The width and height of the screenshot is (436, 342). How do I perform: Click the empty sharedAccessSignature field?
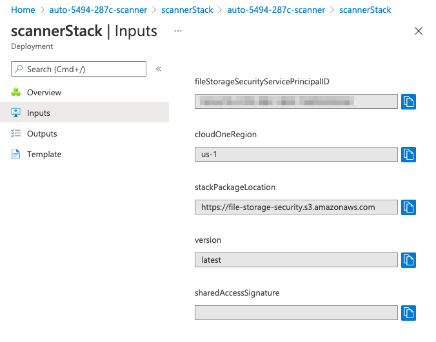(x=296, y=313)
